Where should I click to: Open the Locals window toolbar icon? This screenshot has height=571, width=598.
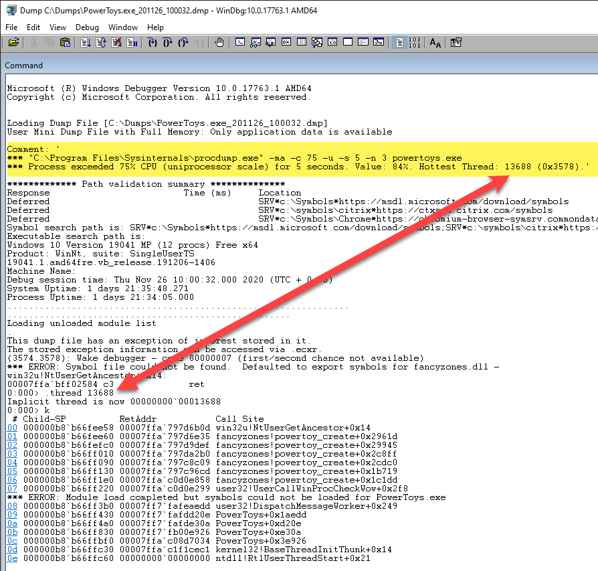(x=271, y=42)
